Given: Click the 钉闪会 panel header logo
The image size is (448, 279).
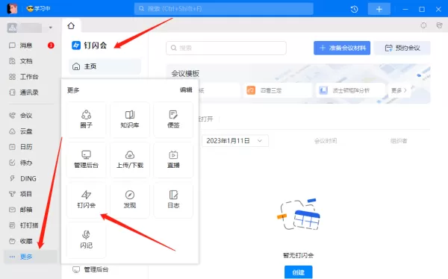Looking at the screenshot, I should coord(76,46).
